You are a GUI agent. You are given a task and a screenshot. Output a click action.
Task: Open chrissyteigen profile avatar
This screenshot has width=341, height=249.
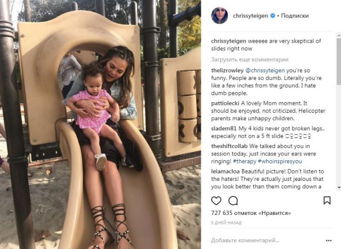pyautogui.click(x=220, y=15)
